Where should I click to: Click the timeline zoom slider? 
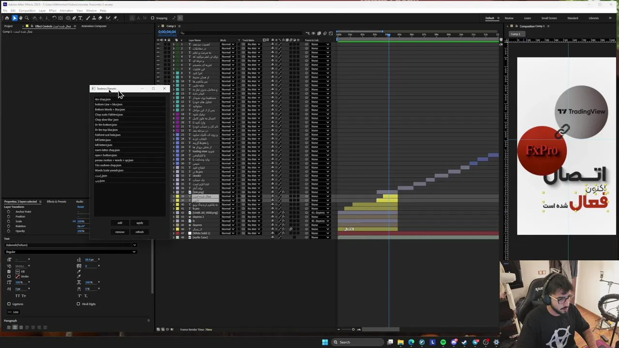(x=353, y=330)
